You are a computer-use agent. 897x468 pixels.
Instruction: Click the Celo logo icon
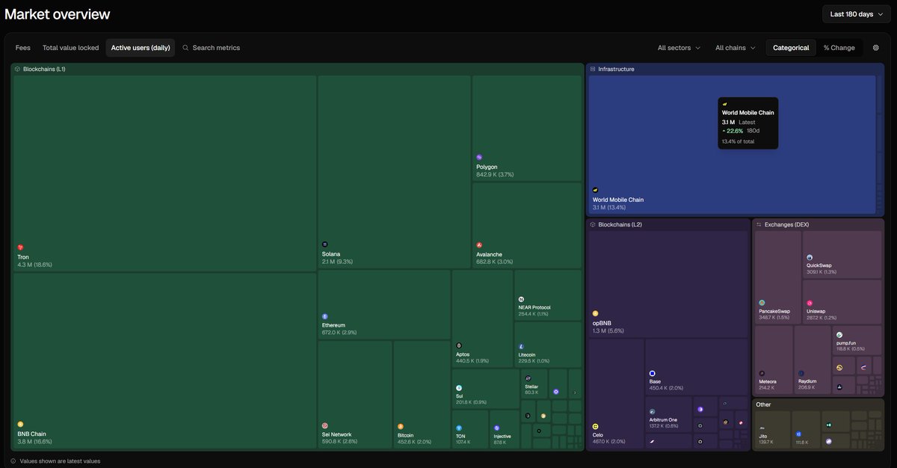596,426
